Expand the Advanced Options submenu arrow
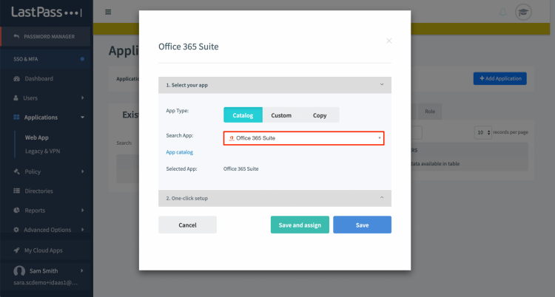Viewport: 555px width, 297px height. [82, 230]
